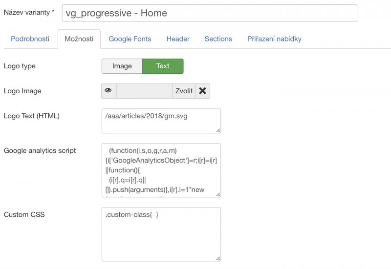Go to the Sections tab

point(218,39)
